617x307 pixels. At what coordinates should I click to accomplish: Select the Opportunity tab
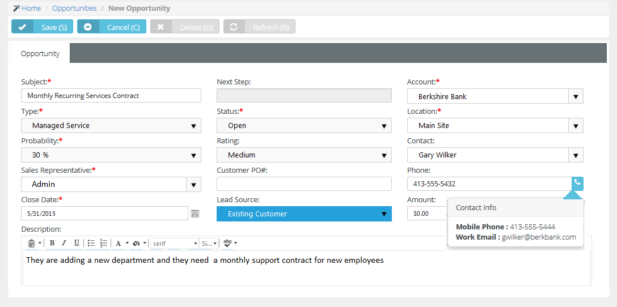[40, 53]
